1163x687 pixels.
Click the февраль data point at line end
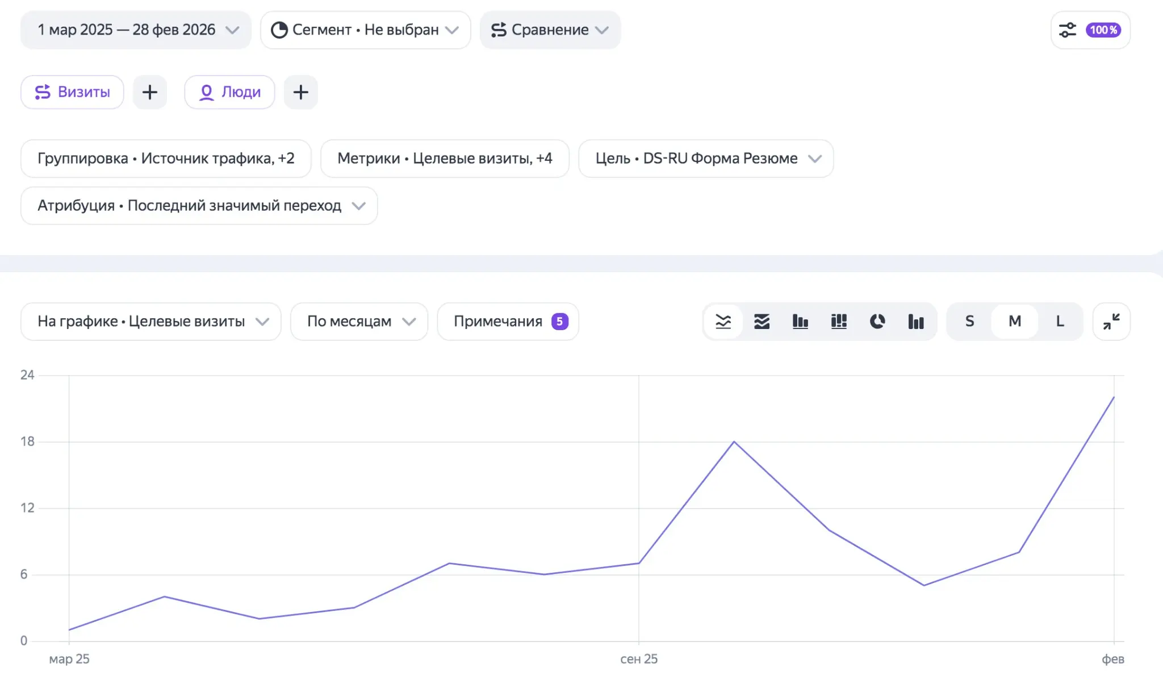1114,397
